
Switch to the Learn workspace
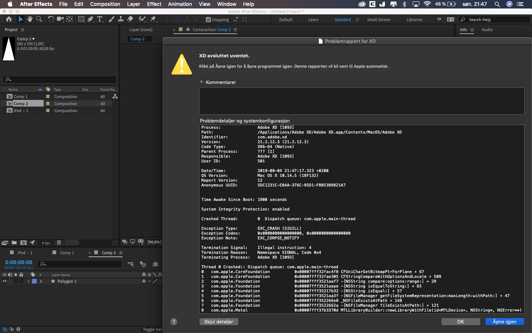coord(313,20)
